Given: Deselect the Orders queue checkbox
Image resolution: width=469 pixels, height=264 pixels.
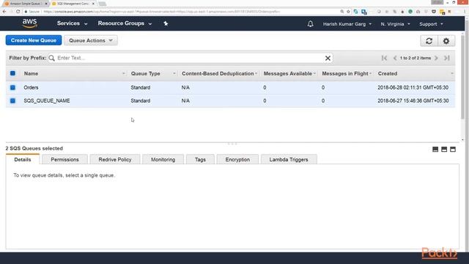Looking at the screenshot, I should tap(12, 87).
